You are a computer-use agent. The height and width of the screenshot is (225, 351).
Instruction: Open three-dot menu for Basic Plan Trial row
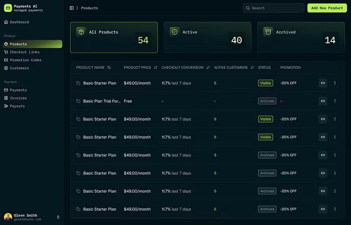(335, 101)
